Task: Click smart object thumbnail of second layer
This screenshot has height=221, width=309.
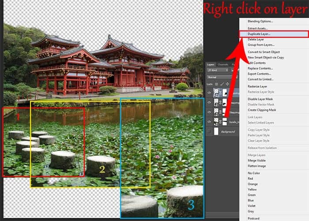Action: point(216,103)
